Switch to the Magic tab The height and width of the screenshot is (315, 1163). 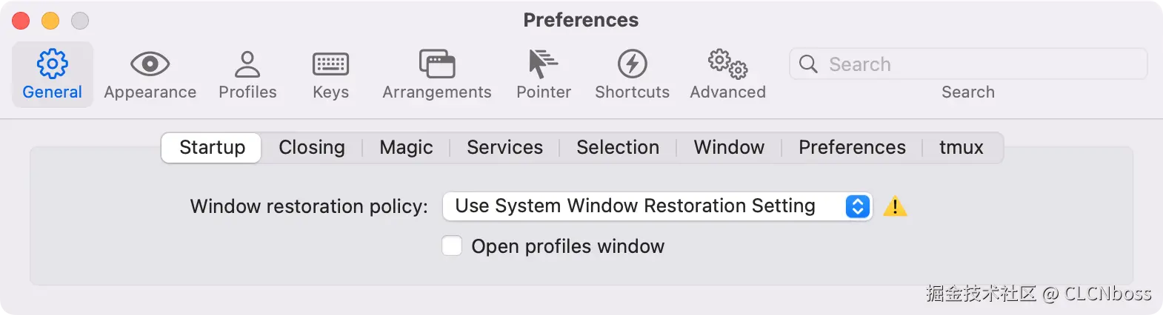coord(406,148)
